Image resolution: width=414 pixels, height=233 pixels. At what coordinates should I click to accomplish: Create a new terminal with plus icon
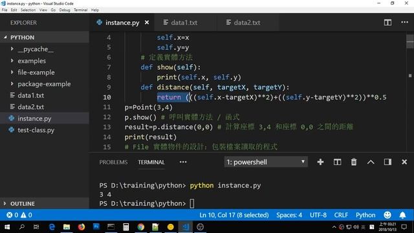coord(320,162)
